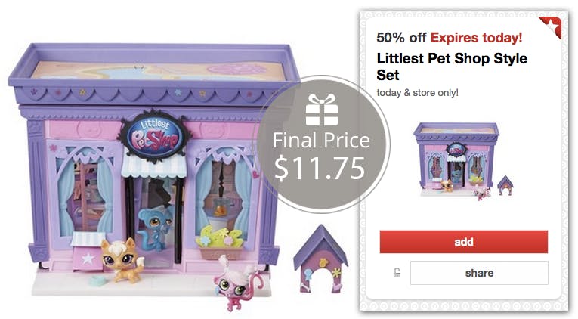Click the Littlest Pet Shop Style Set title
Screen dimensions: 578x319
click(452, 67)
